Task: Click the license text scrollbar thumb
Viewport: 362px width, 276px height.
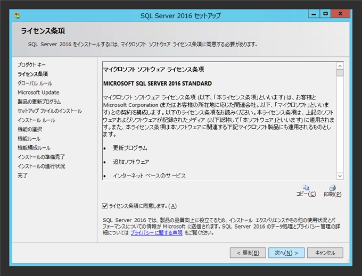Action: coord(340,73)
